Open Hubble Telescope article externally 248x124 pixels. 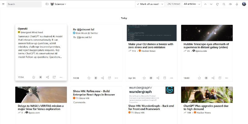tap(220, 78)
